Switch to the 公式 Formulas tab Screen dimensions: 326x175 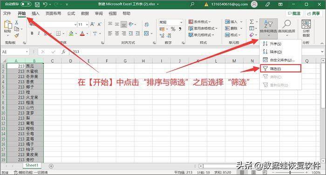click(x=71, y=13)
